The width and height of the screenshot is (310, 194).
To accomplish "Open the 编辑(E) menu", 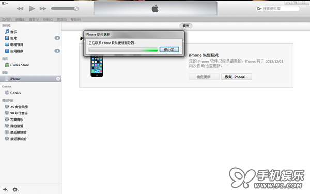I will pos(20,19).
